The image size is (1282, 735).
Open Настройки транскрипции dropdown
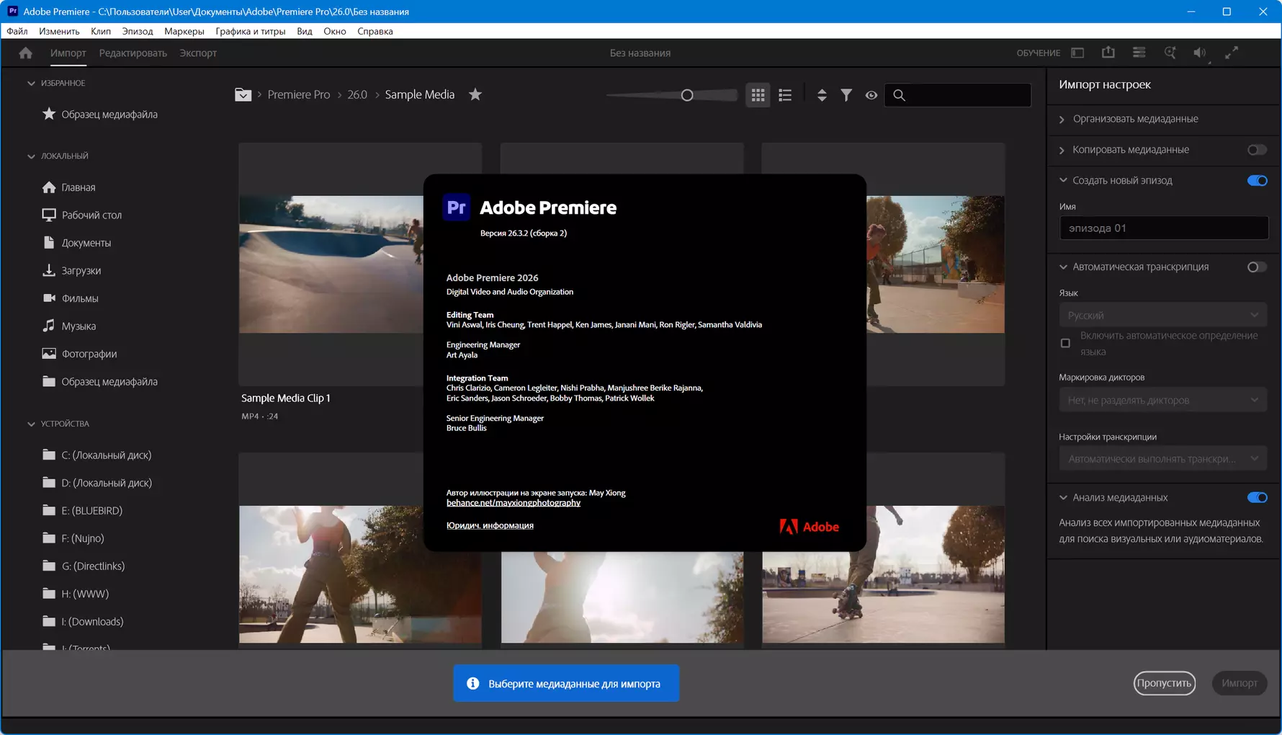[1162, 458]
